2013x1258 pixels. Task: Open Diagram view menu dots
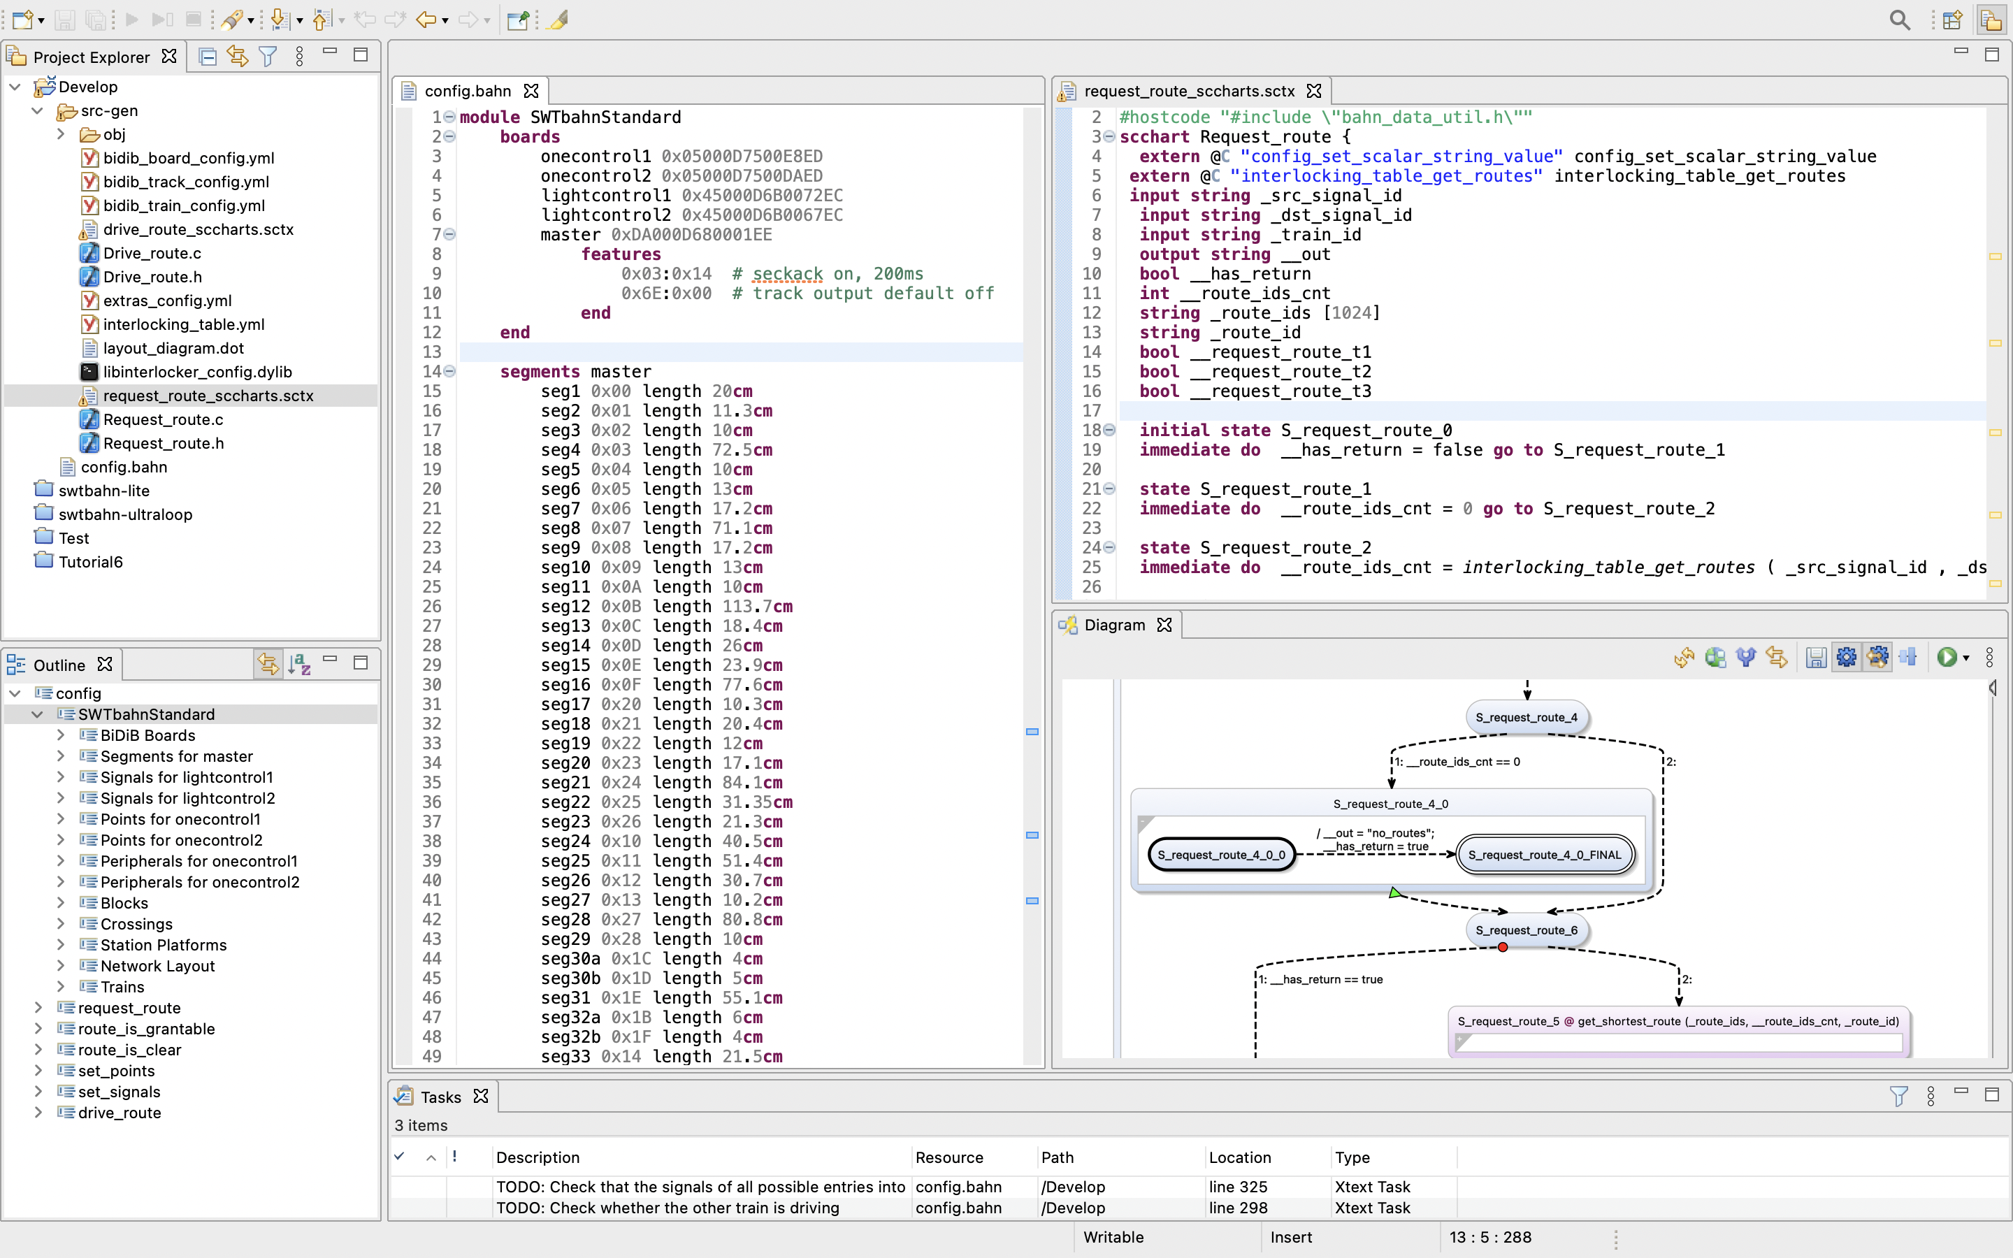[x=1990, y=657]
